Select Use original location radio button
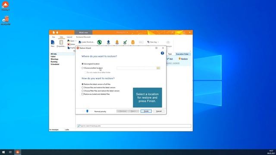The image size is (276, 155). pos(82,64)
